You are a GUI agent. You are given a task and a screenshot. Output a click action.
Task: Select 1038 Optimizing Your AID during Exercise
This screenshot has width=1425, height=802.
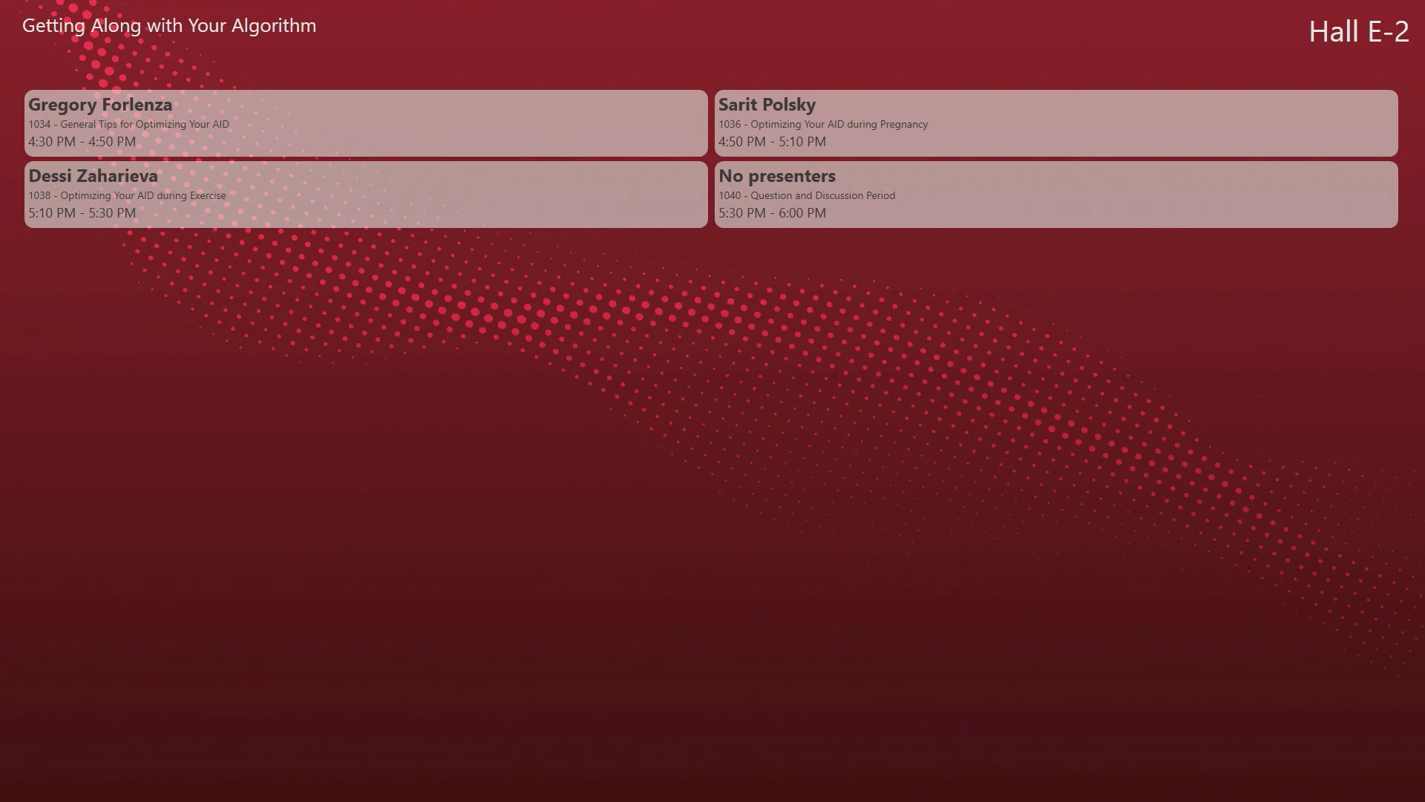(127, 195)
